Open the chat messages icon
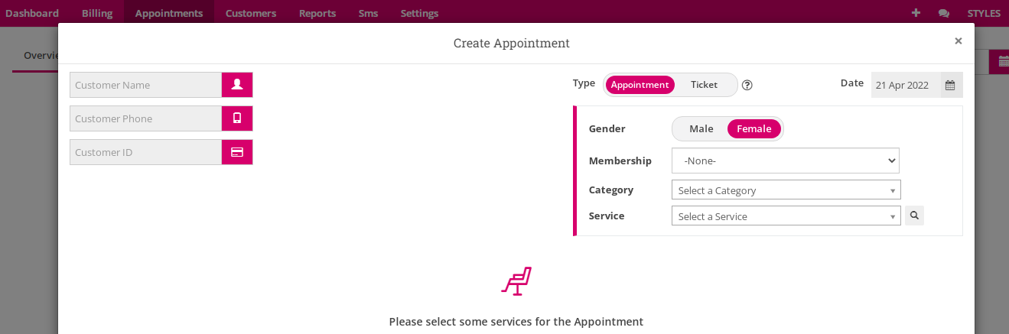The height and width of the screenshot is (334, 1009). tap(944, 13)
